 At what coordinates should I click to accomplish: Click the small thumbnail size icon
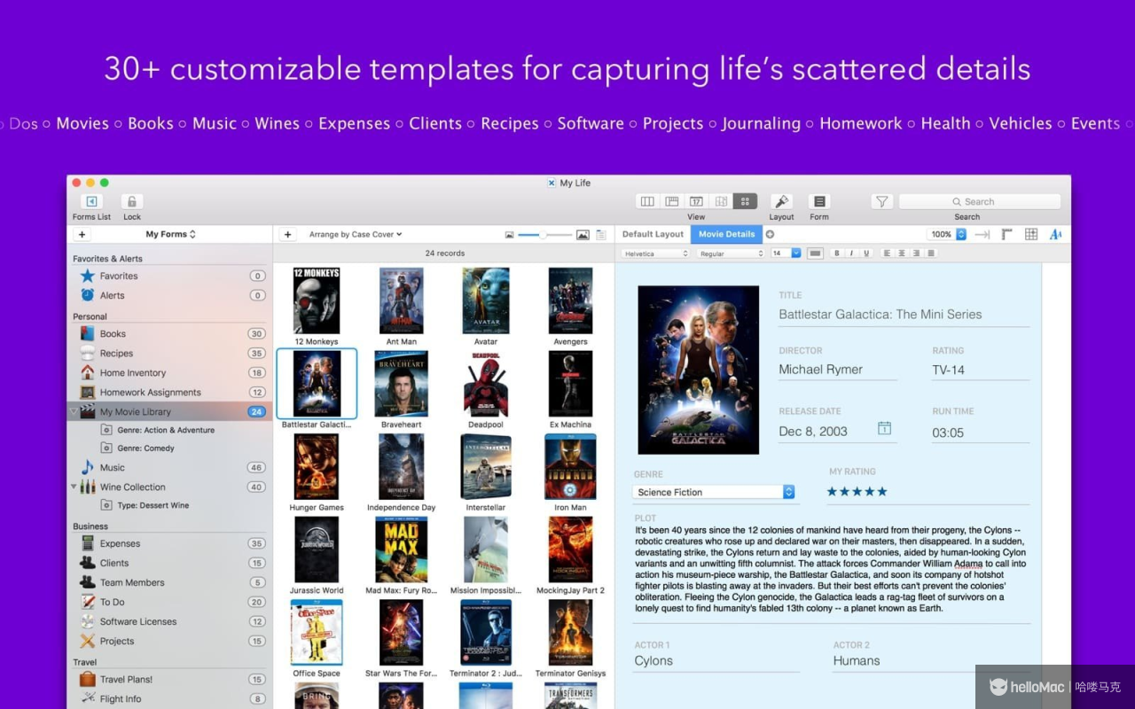point(509,235)
